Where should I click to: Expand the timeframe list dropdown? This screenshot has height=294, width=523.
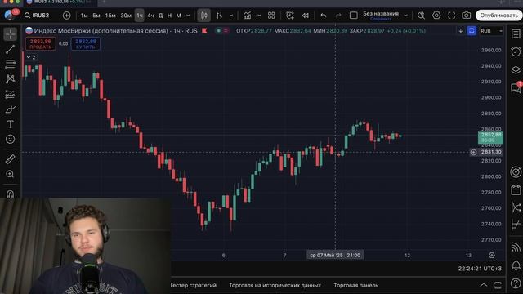click(188, 16)
